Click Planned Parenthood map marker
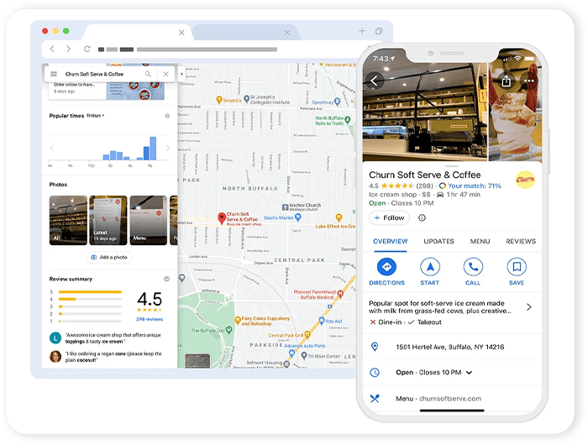The width and height of the screenshot is (588, 445). pos(340,294)
